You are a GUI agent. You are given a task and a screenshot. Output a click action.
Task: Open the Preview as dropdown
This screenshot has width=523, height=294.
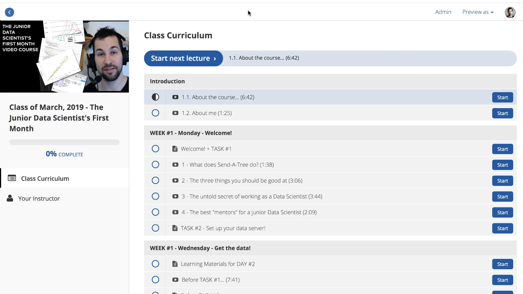point(478,12)
